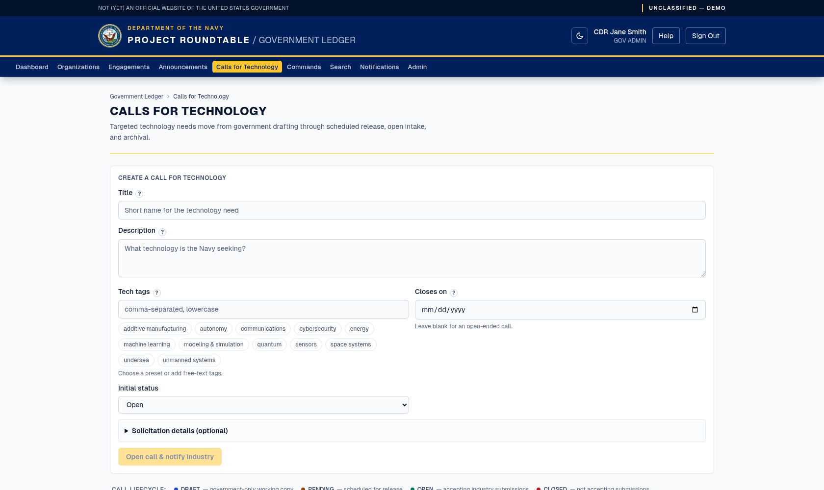Viewport: 824px width, 490px height.
Task: Expand the Initial status dropdown
Action: click(263, 405)
